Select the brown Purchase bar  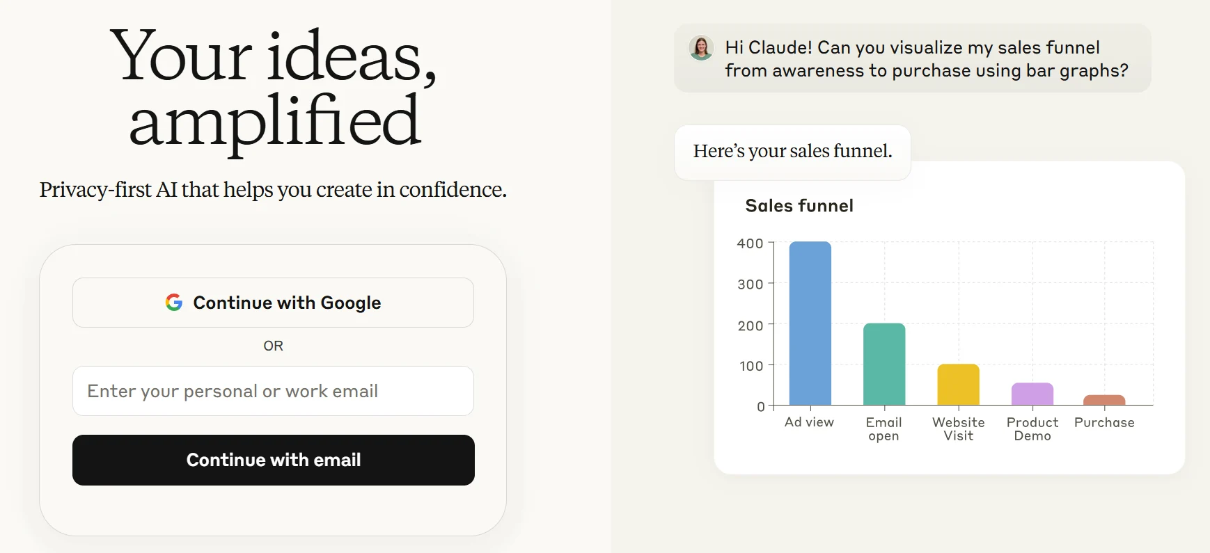pos(1104,400)
